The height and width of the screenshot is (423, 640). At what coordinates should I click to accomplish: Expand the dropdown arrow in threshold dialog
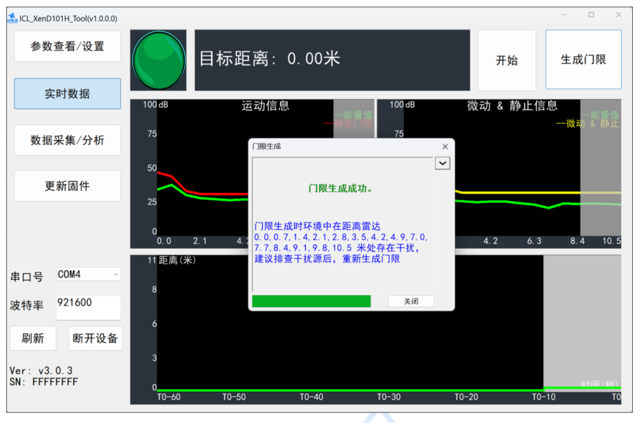point(443,163)
